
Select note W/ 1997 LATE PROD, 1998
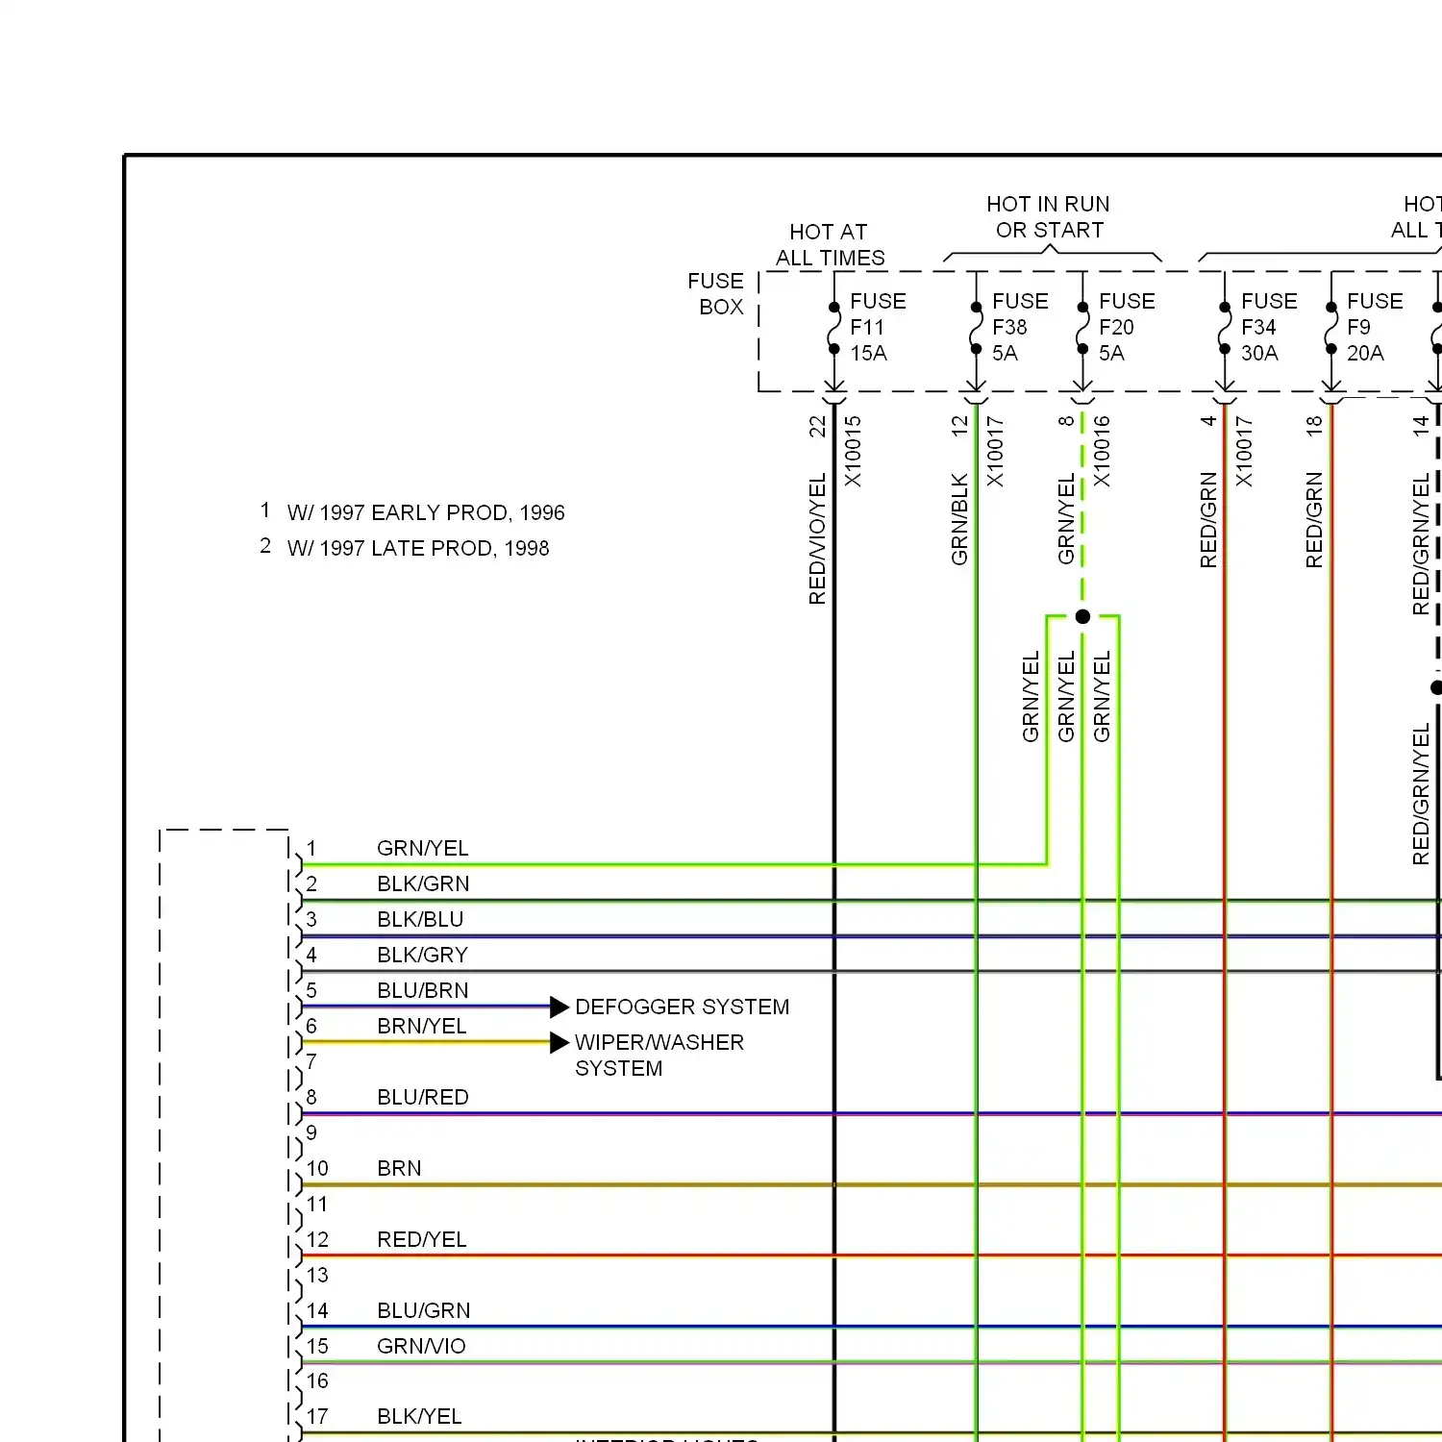pos(418,548)
